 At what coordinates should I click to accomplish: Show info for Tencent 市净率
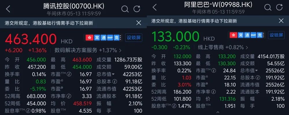click(69, 96)
